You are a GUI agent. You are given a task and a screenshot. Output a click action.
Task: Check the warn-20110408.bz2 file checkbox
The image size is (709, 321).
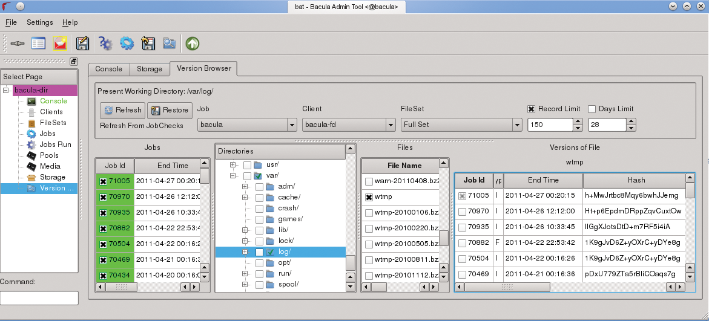369,181
